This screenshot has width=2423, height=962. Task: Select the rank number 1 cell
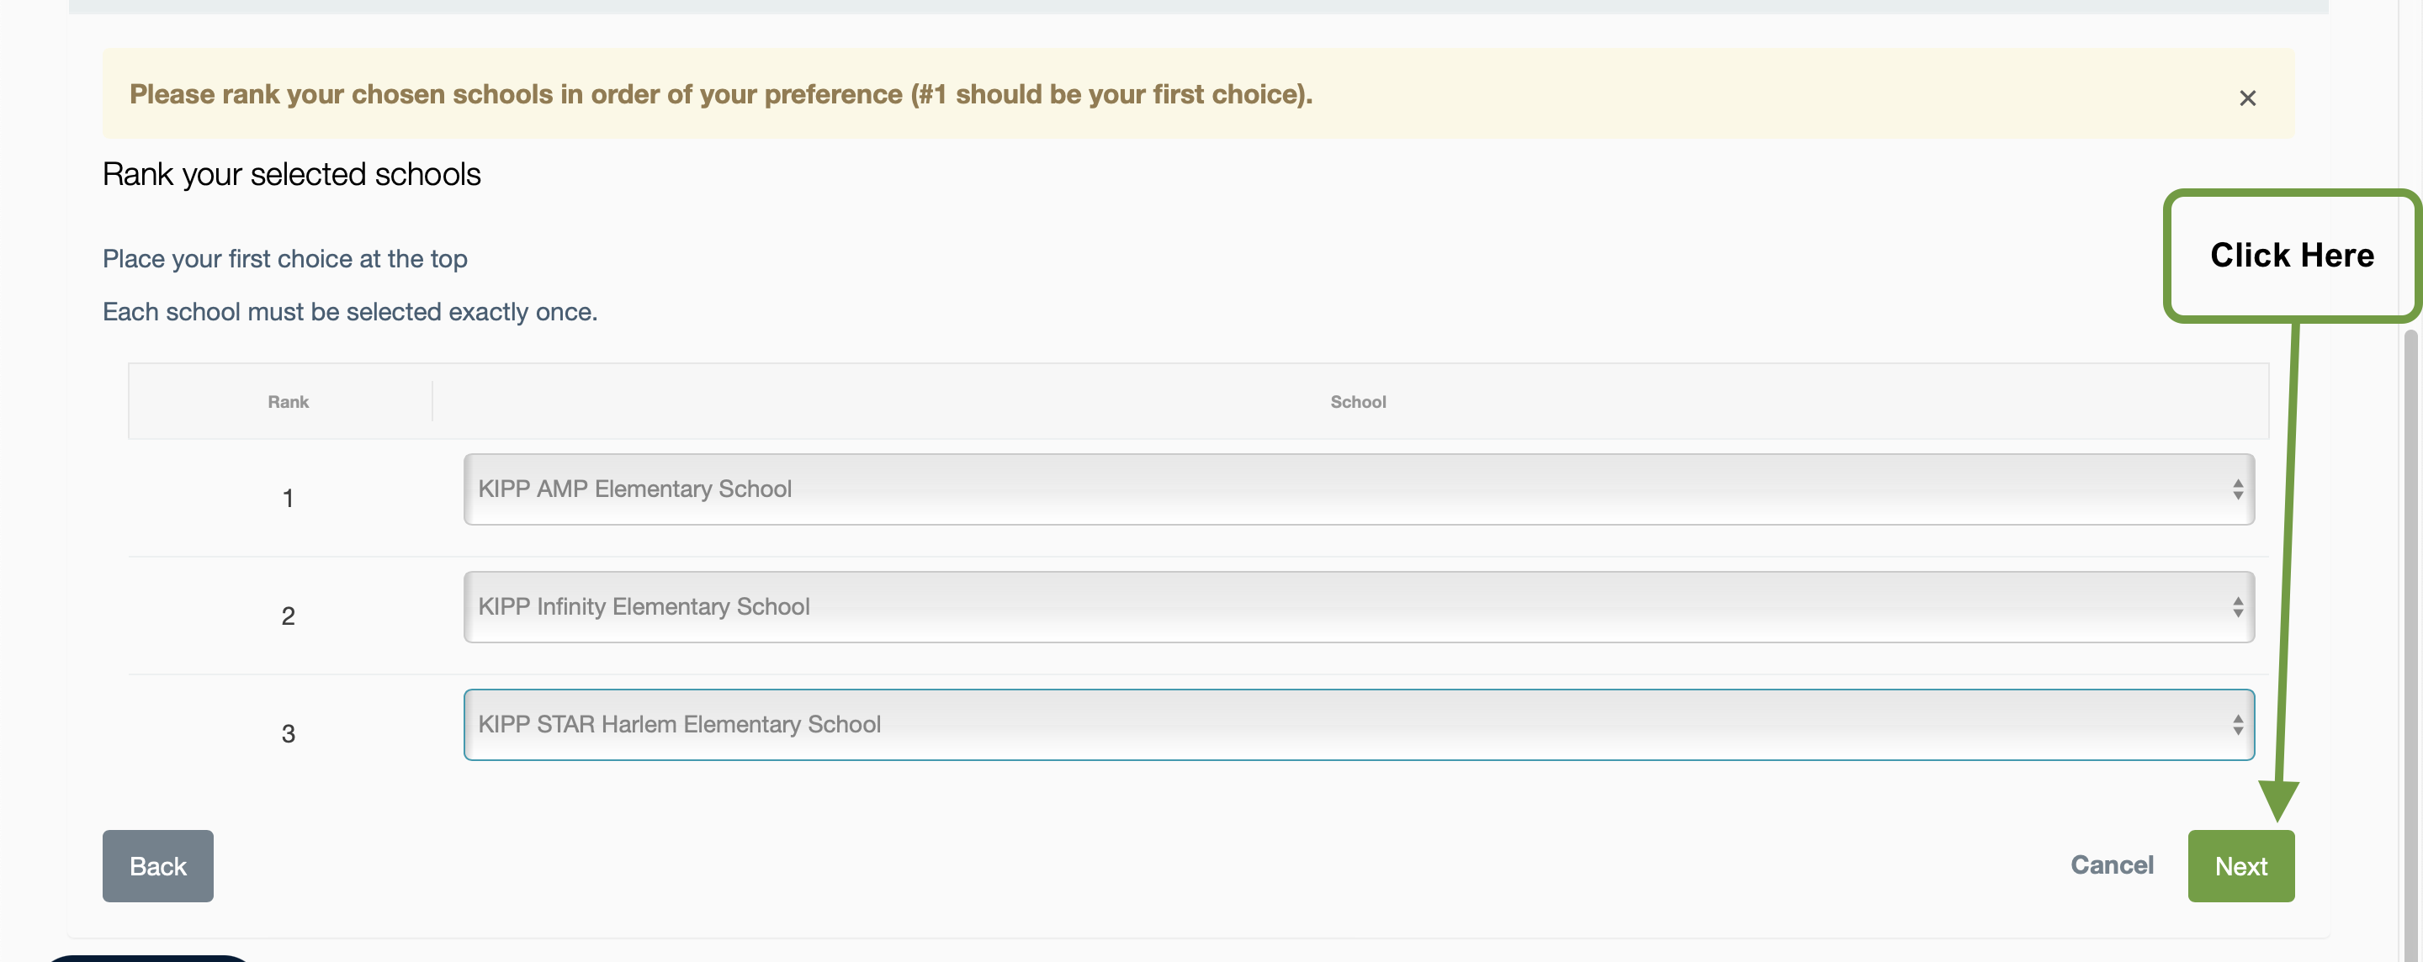tap(288, 499)
